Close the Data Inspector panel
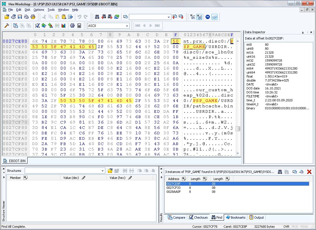 coord(311,32)
